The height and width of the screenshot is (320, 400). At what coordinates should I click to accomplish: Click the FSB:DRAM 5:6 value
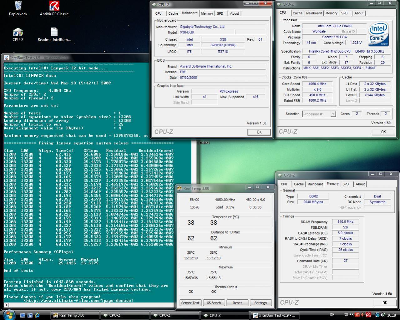[345, 227]
